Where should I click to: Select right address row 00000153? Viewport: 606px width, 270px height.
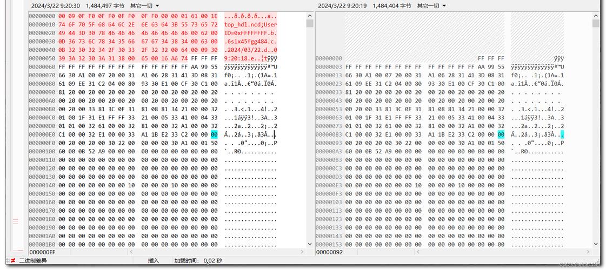click(x=329, y=244)
